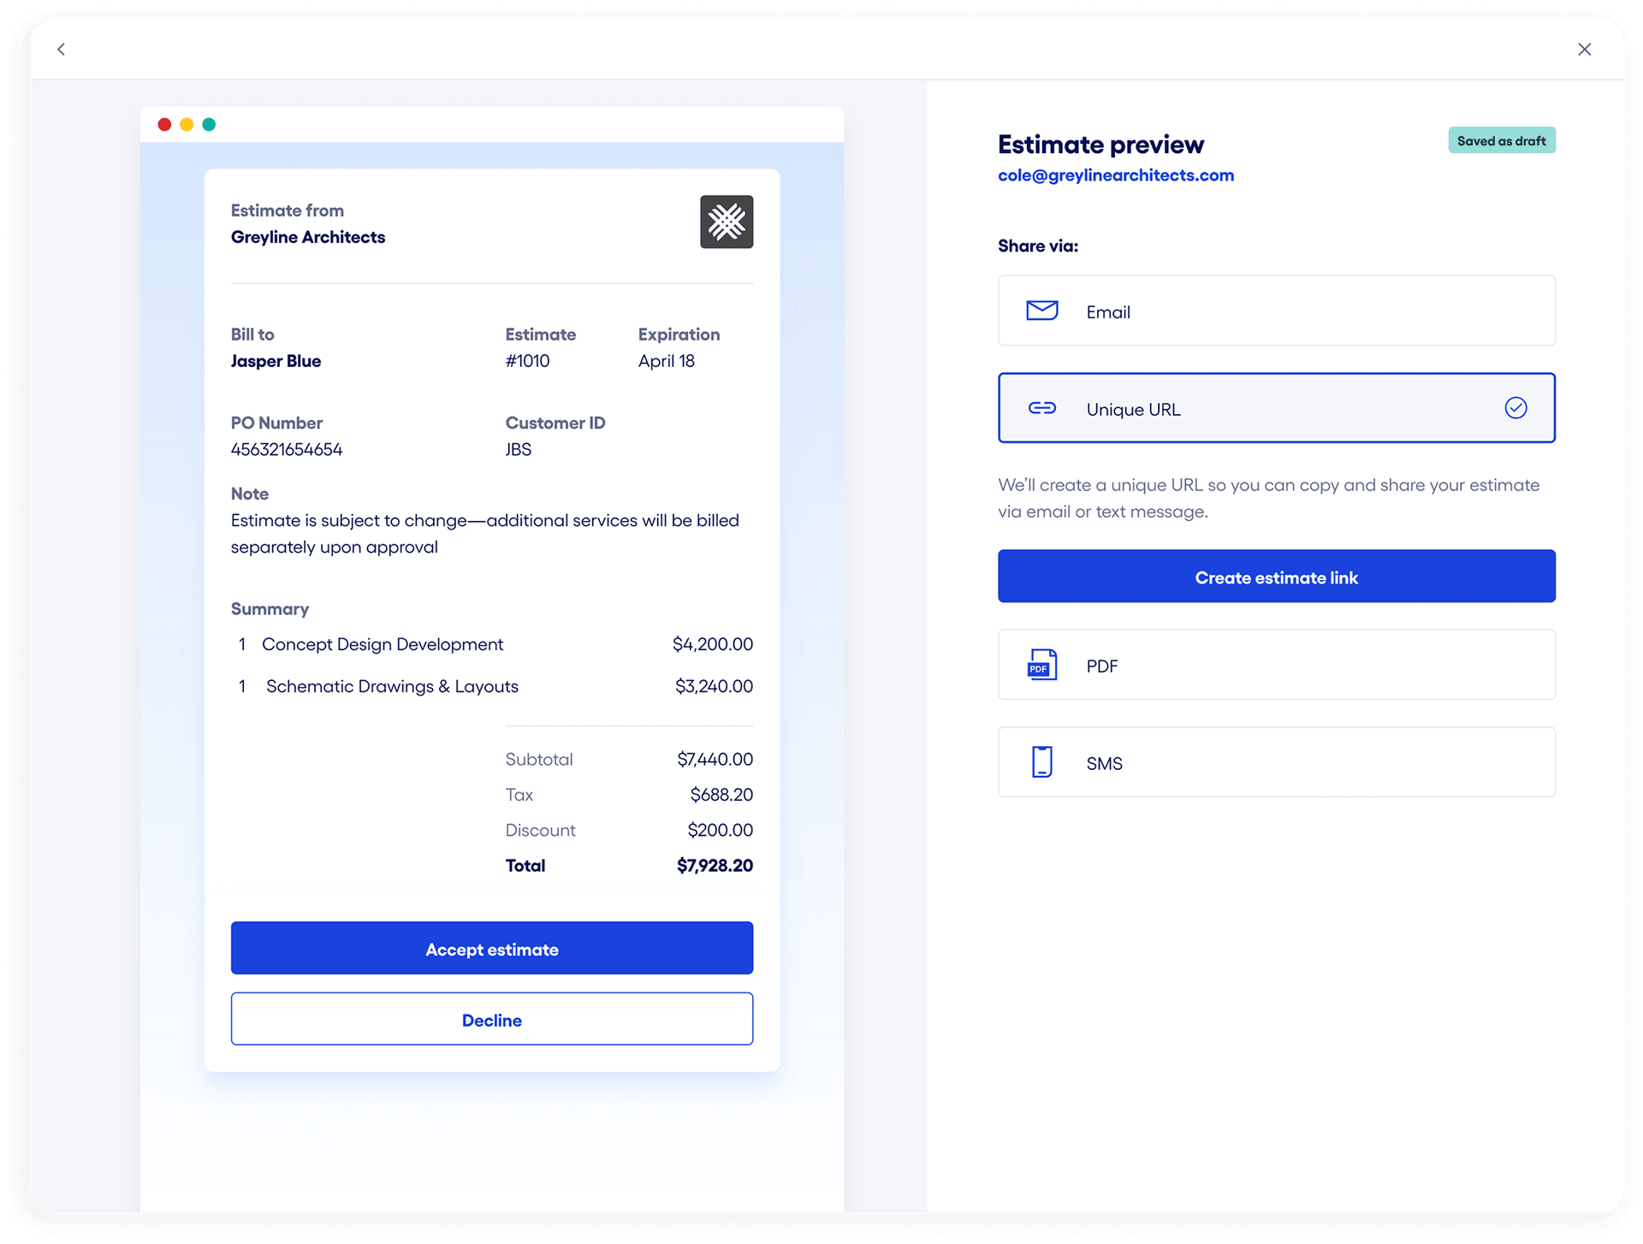The height and width of the screenshot is (1244, 1643).
Task: Click the yellow window dot
Action: (187, 125)
